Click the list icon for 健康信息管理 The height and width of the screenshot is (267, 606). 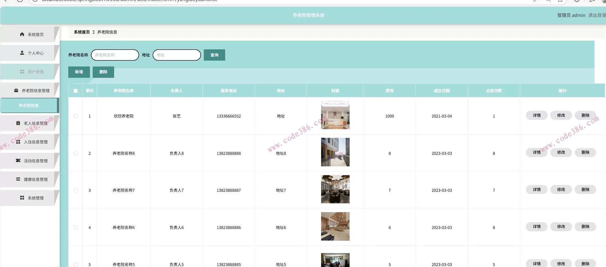point(18,179)
